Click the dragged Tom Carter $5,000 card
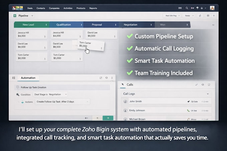Viewport: 227px width, 151px height. pyautogui.click(x=91, y=45)
